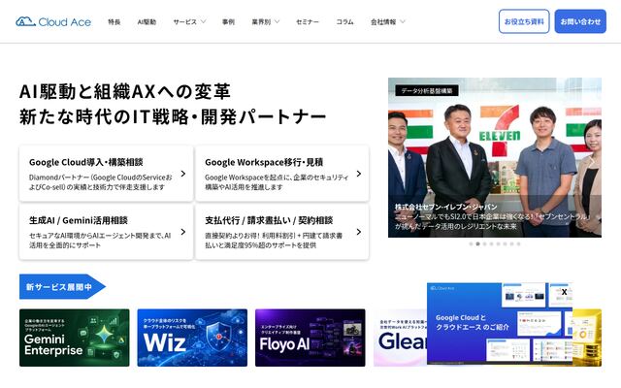Click the お問い合わせ button
The width and height of the screenshot is (621, 388).
coord(580,21)
